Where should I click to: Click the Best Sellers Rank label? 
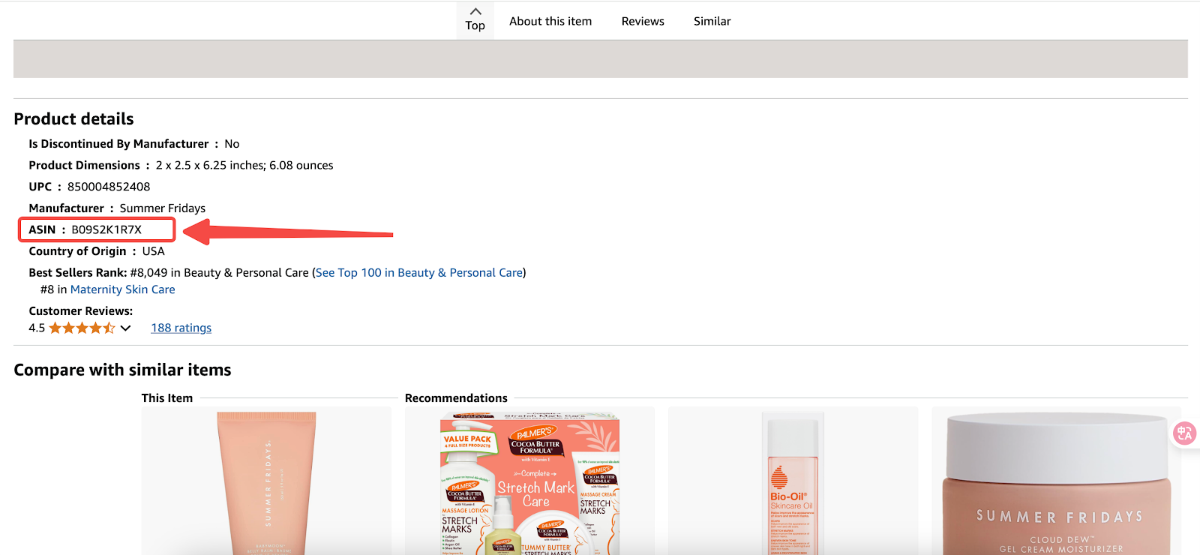coord(78,273)
